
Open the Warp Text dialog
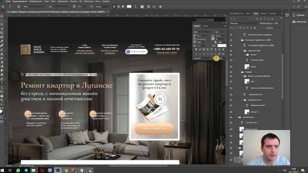tap(135, 6)
